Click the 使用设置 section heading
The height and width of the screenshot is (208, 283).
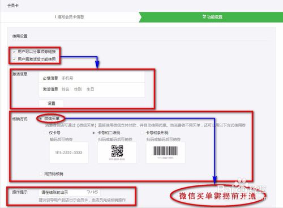(x=20, y=36)
